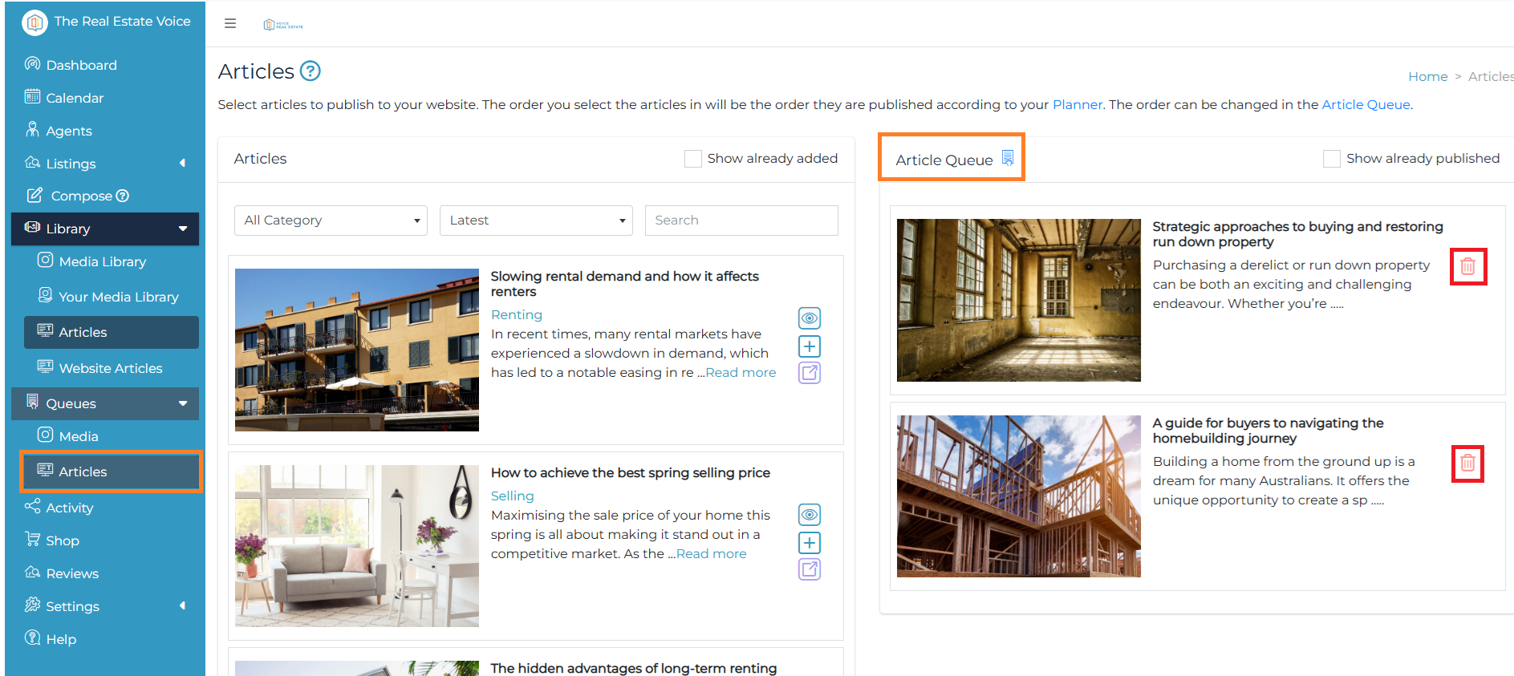The image size is (1514, 676).
Task: Follow the Planner link
Action: 1078,104
